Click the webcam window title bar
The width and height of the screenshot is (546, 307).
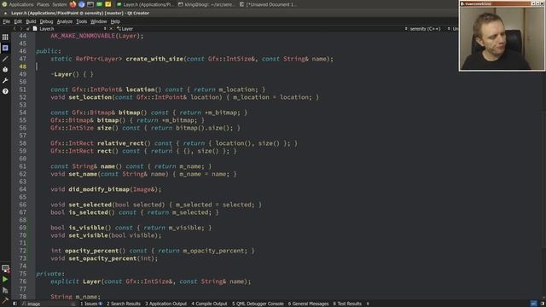click(x=502, y=3)
